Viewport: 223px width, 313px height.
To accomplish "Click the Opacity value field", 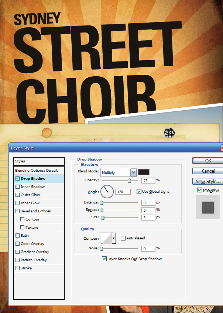I will [148, 181].
